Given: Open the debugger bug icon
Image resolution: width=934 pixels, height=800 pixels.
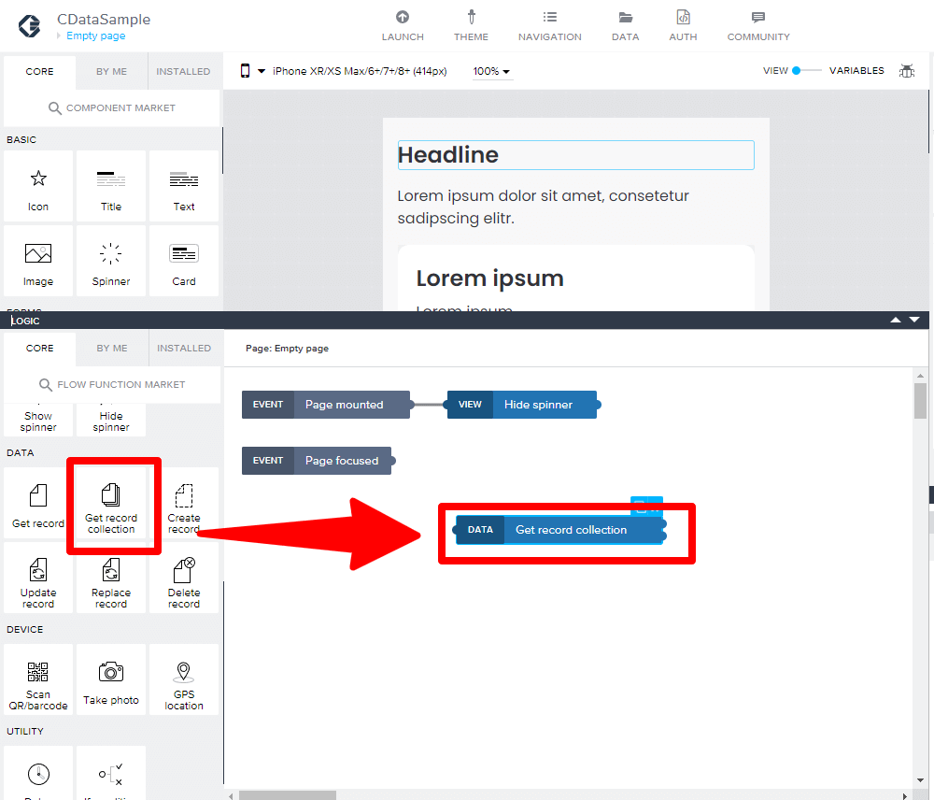Looking at the screenshot, I should 907,71.
